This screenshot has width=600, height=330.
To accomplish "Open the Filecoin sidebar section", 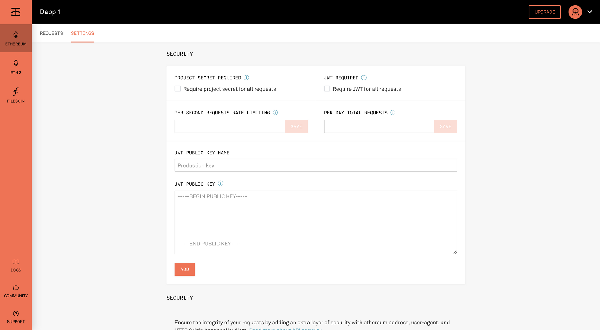I will pos(16,95).
